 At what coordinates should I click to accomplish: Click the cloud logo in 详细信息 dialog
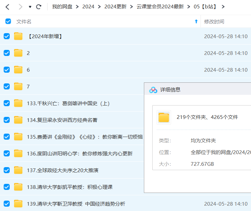[x=153, y=90]
